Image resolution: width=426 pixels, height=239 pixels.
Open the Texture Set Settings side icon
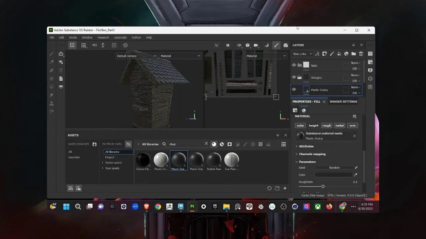(370, 62)
